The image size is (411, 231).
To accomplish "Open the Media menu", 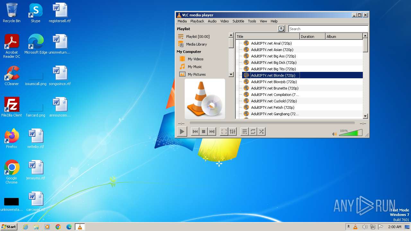I will pyautogui.click(x=182, y=21).
